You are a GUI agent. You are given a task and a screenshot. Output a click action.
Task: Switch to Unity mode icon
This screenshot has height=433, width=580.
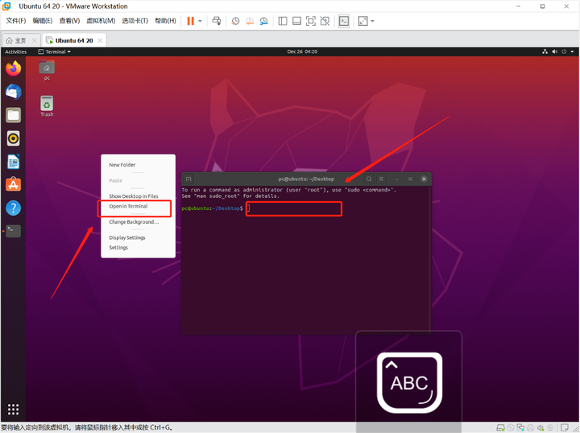325,21
